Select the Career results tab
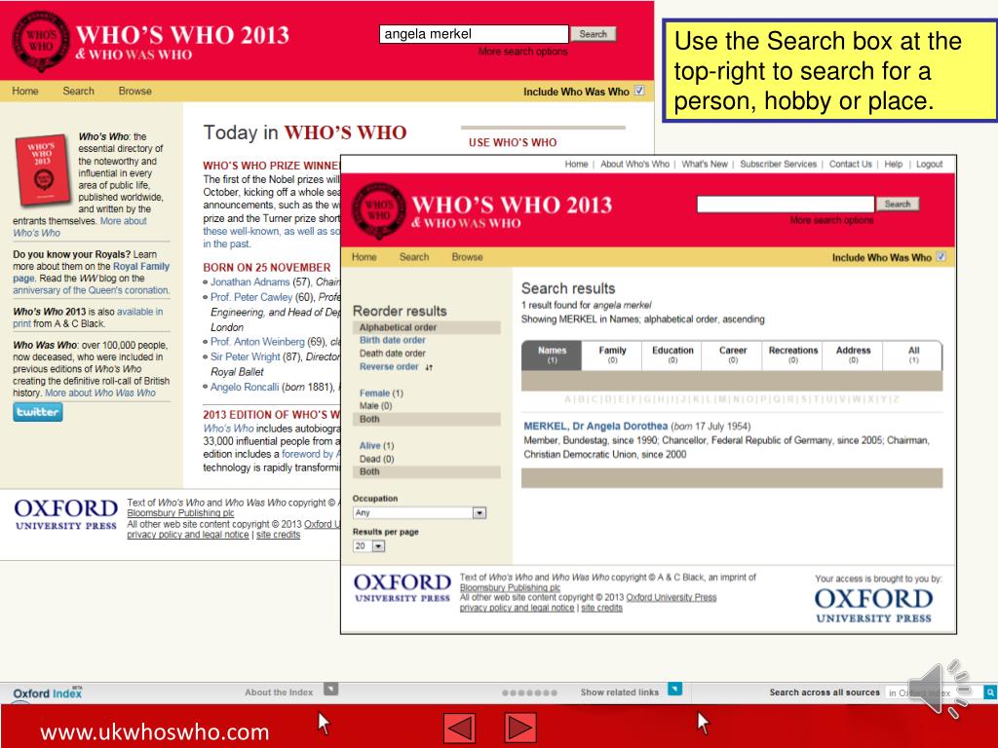998x748 pixels. click(733, 355)
